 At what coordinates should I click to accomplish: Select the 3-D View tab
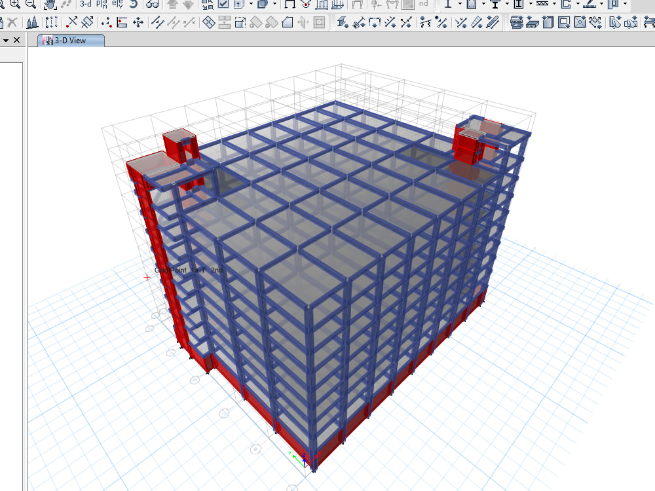click(x=71, y=40)
